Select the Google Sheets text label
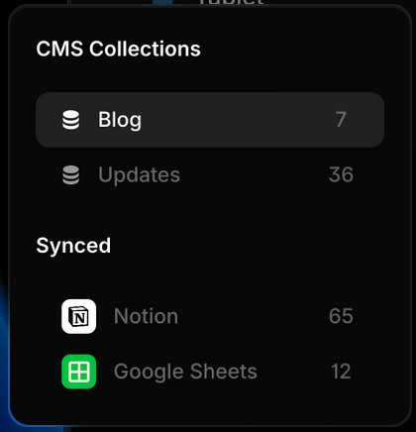Image resolution: width=416 pixels, height=432 pixels. pos(185,372)
